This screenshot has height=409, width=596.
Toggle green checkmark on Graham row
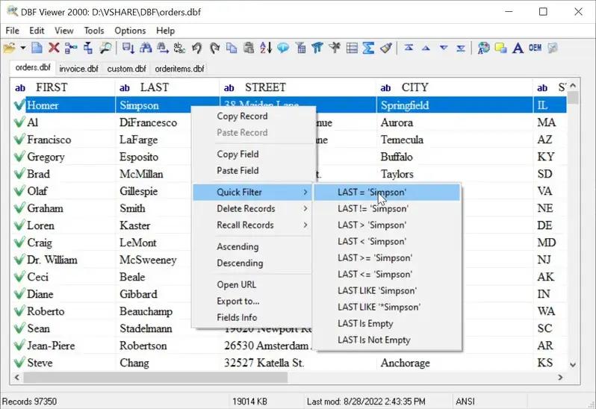tap(19, 208)
